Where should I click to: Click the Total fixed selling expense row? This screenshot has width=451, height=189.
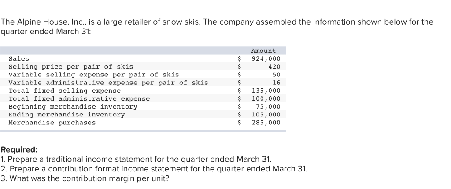point(64,91)
